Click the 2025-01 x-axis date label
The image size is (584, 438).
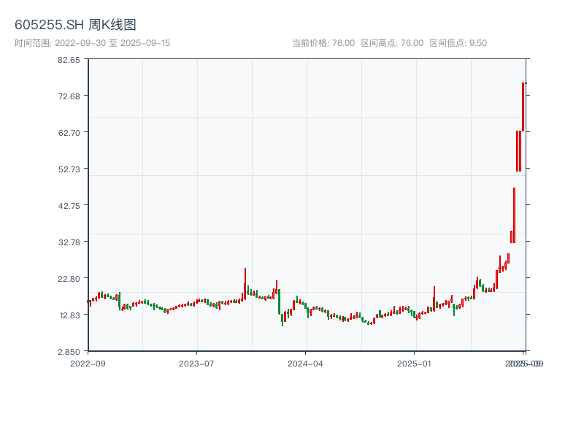pos(415,363)
